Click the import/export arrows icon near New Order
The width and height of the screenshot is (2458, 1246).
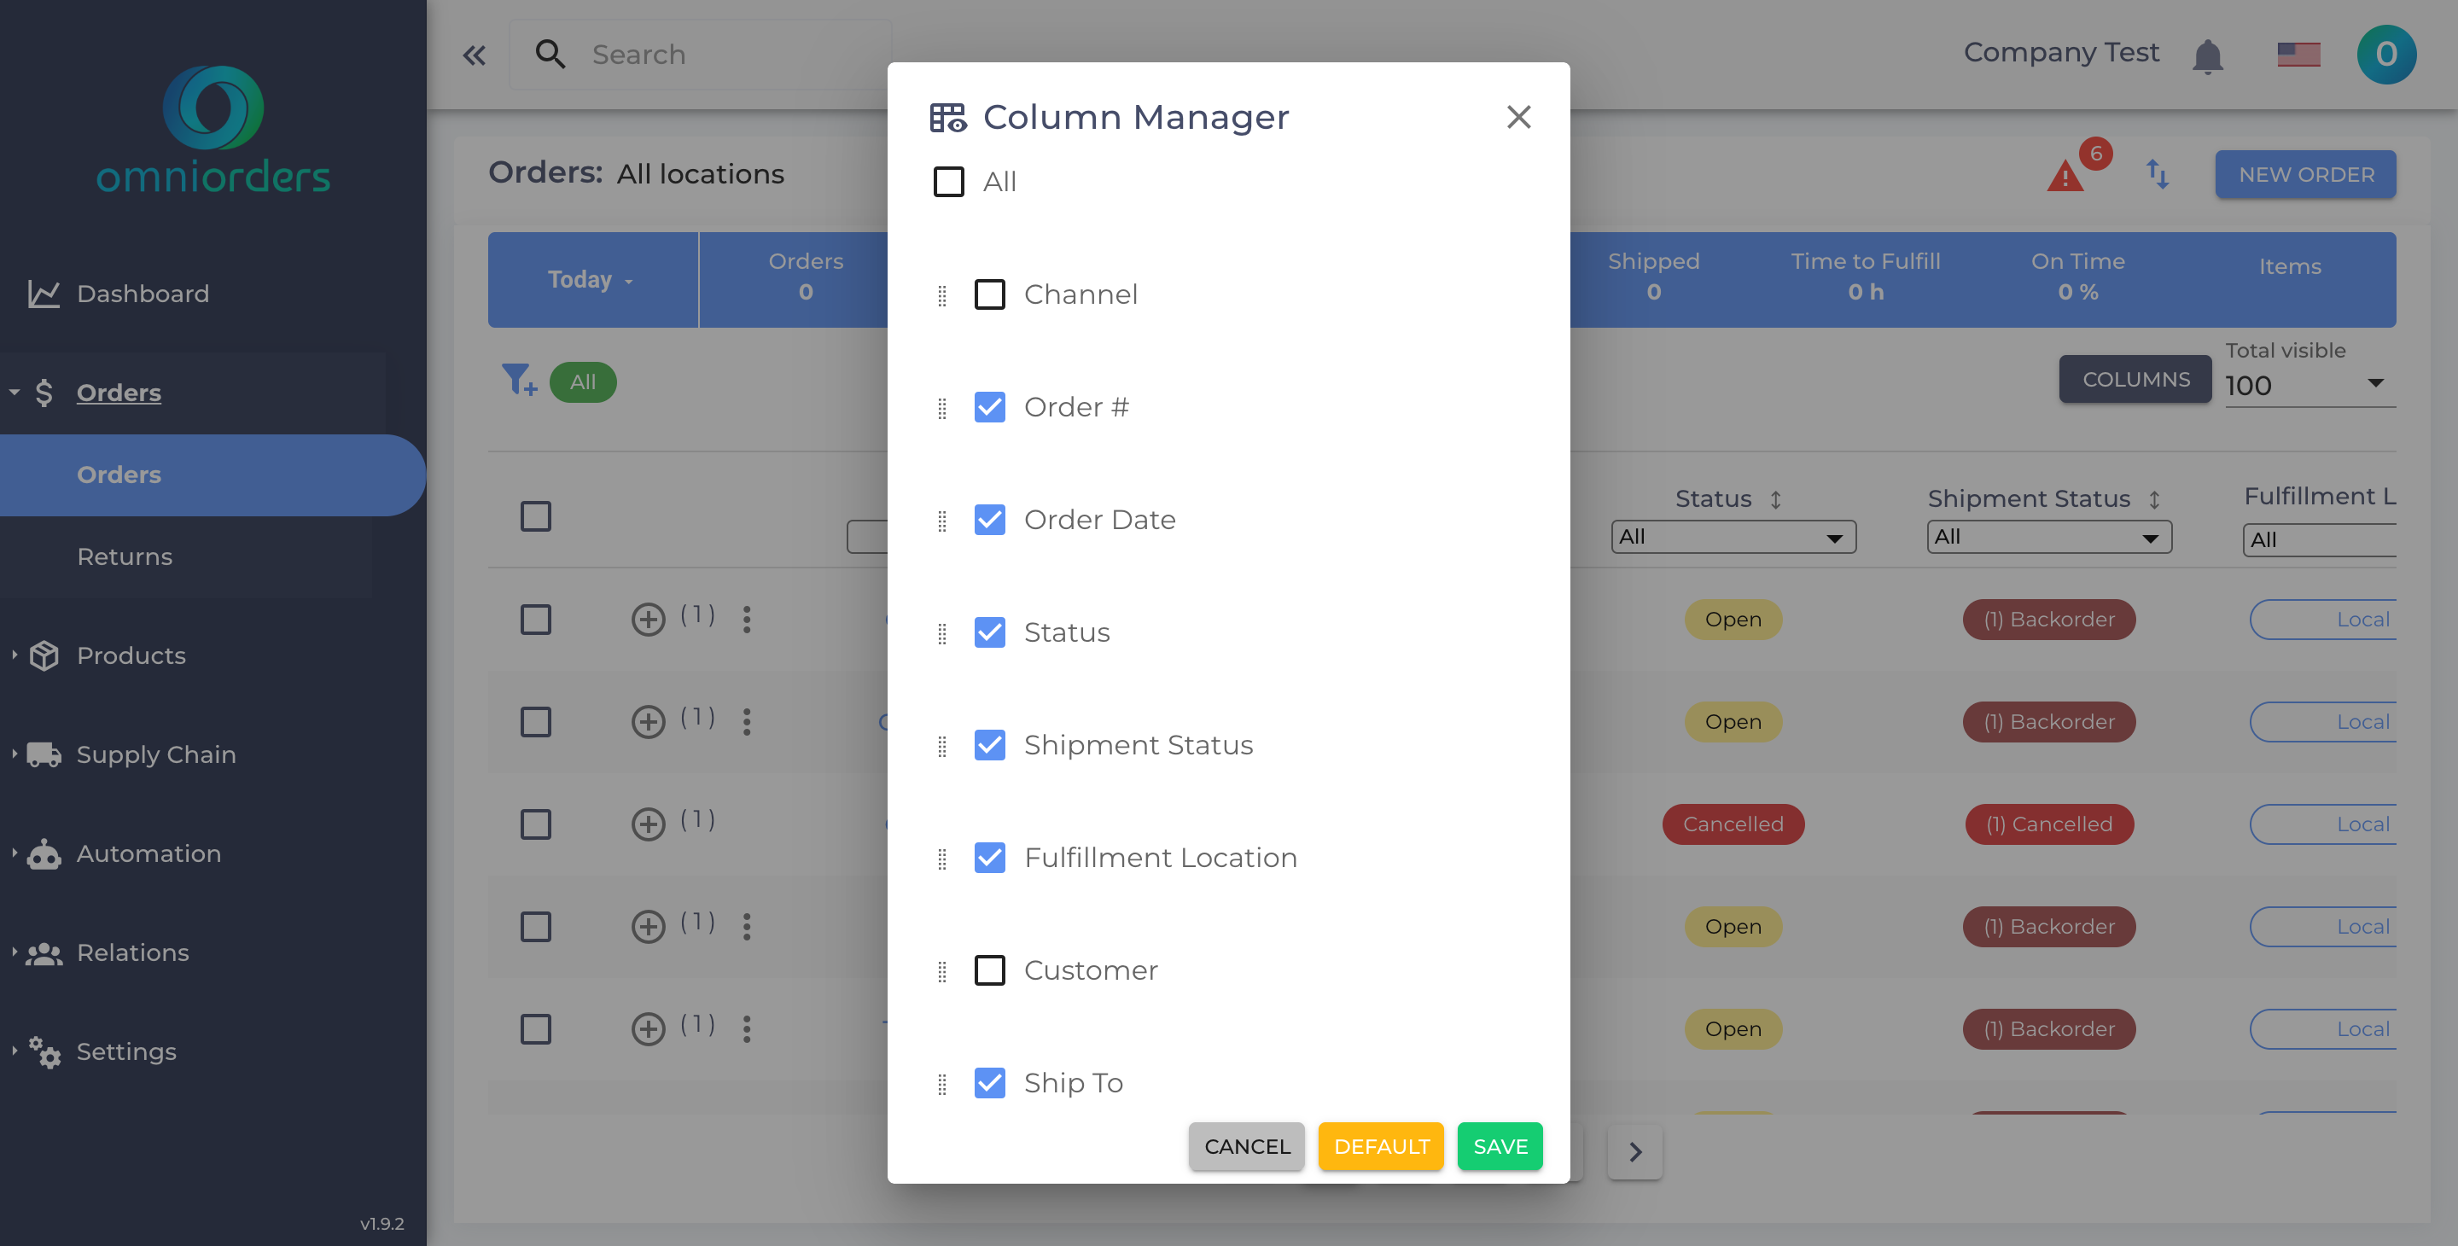pos(2158,175)
